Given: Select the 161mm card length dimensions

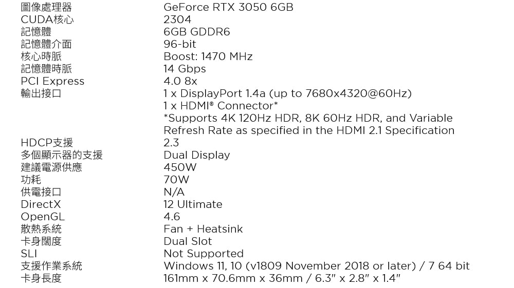Looking at the screenshot, I should (x=282, y=279).
